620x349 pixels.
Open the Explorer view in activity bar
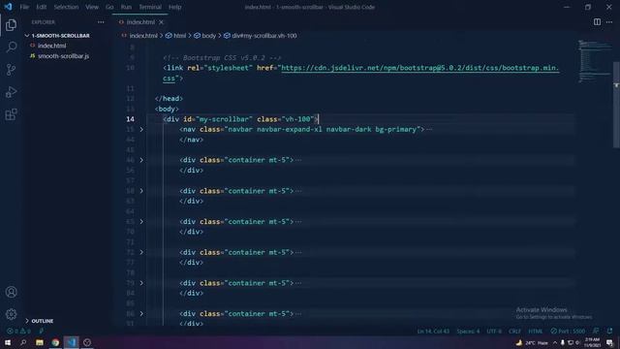click(11, 25)
